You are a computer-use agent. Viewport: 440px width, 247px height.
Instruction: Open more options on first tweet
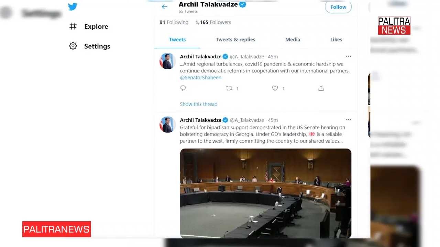tap(348, 56)
